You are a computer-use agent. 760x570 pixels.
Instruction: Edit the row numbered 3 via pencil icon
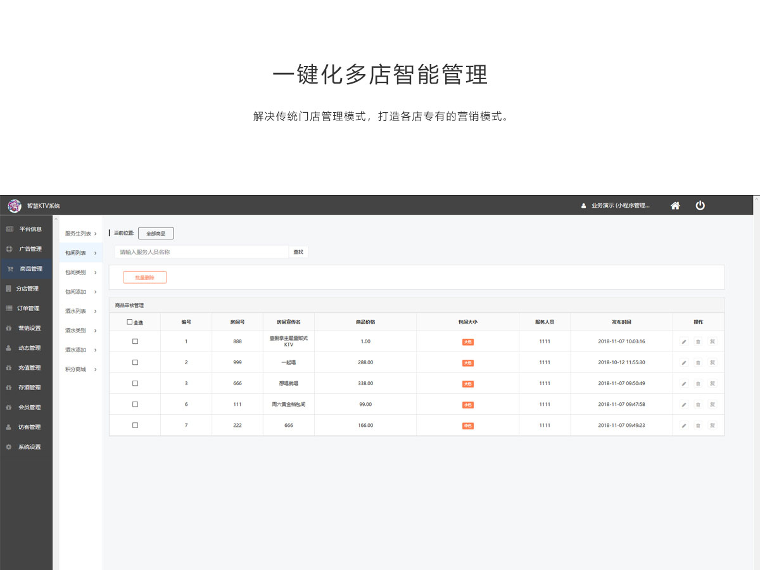point(684,383)
